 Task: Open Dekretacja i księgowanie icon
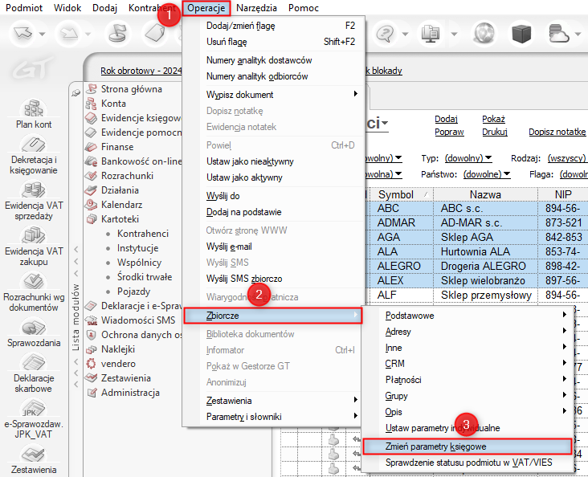click(x=34, y=145)
